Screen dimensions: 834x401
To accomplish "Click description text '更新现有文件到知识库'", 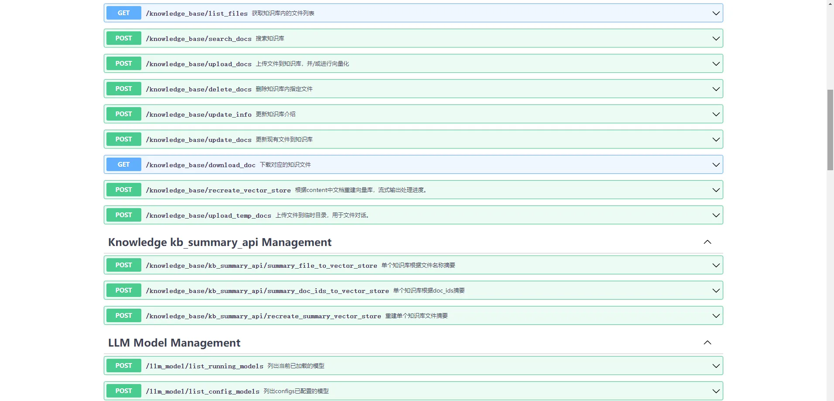I will tap(284, 139).
